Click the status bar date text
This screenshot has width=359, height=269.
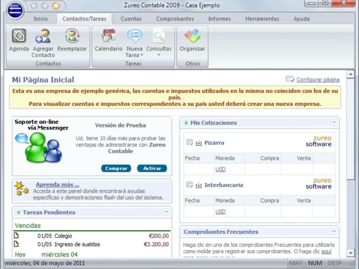(x=45, y=263)
